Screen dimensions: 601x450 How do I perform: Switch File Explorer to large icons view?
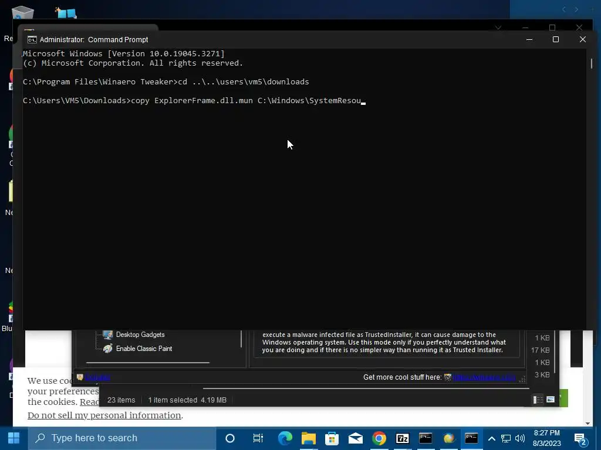click(x=551, y=400)
